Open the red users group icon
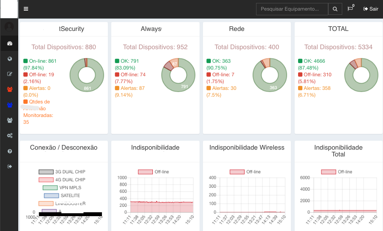The image size is (383, 231). pos(9,89)
